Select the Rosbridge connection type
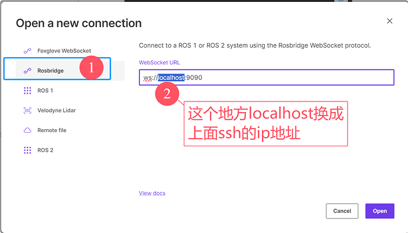Screen dimensions: 408x233 tap(70, 71)
